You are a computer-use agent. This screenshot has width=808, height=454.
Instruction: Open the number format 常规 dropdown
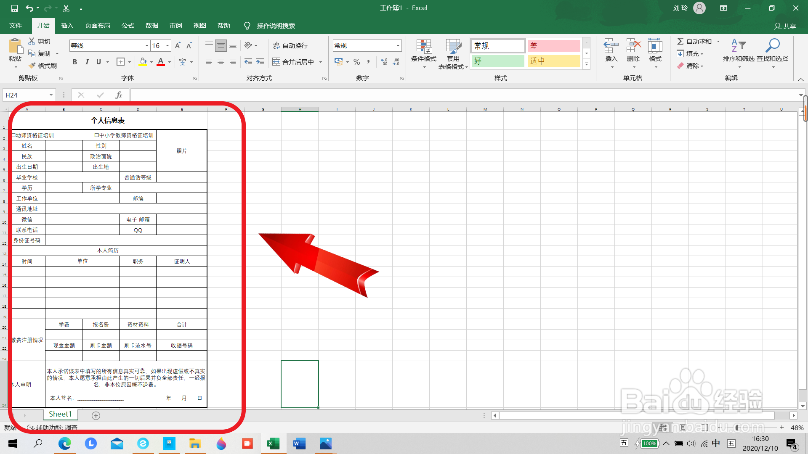(398, 45)
